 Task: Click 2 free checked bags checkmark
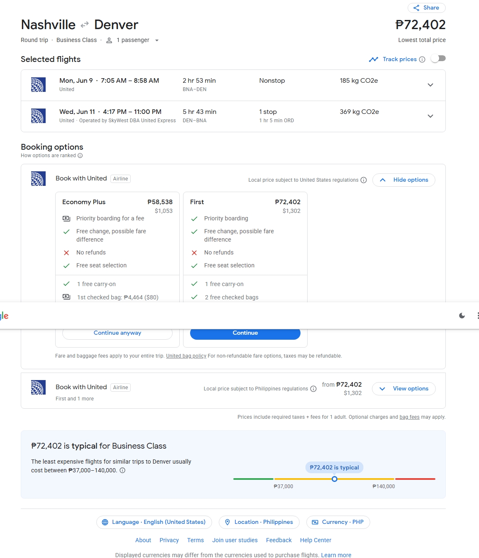point(194,297)
